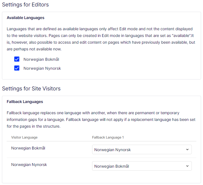Click the Fallback language description paragraph

click(101, 120)
